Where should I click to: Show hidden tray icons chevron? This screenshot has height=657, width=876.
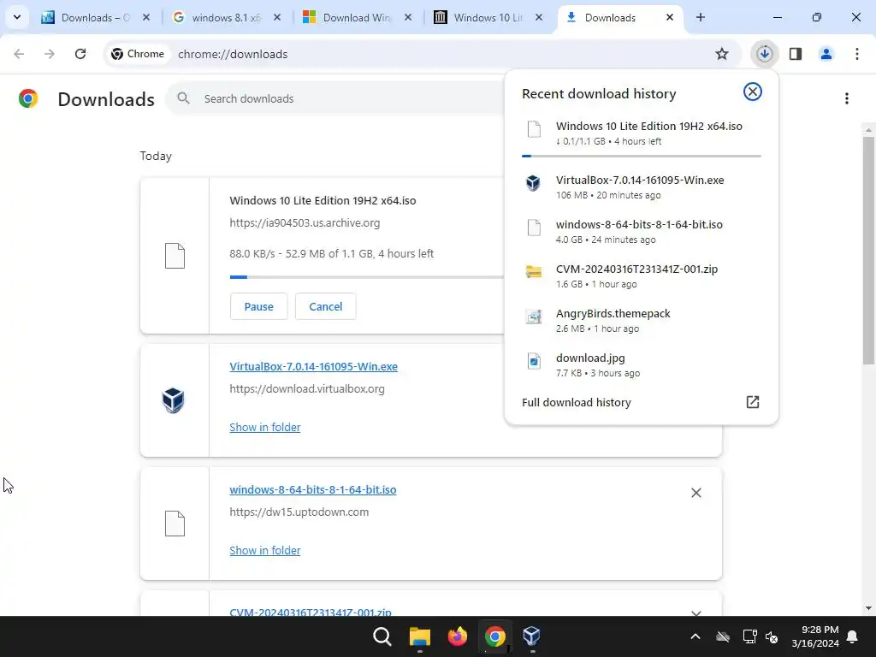695,636
